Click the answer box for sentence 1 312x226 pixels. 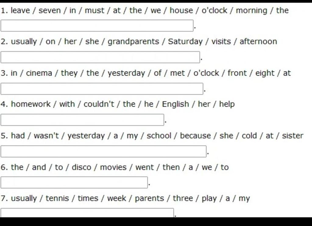(x=97, y=26)
